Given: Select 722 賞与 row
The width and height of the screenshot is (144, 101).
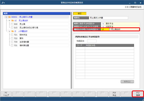Looking at the screenshot, I should pyautogui.click(x=39, y=38).
